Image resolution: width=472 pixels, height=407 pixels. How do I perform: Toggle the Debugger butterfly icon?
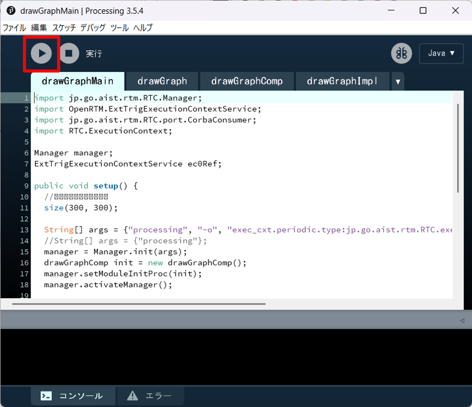tap(401, 53)
